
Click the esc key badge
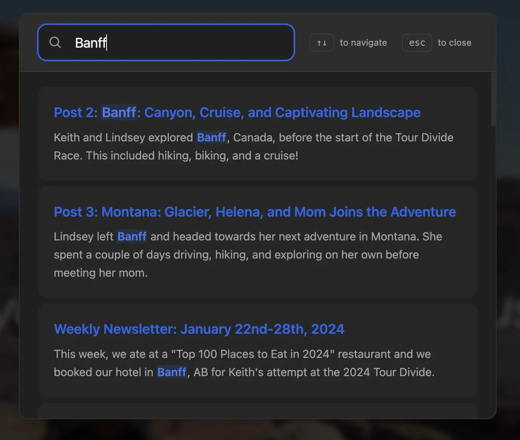[417, 43]
